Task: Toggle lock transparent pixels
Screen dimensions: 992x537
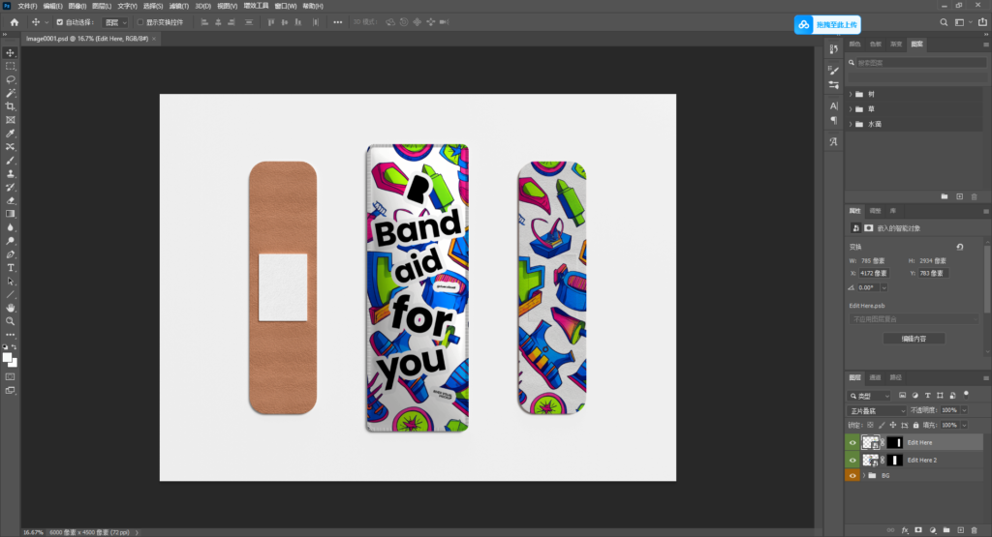Action: point(871,425)
